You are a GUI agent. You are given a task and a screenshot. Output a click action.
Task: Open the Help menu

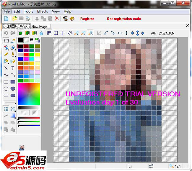click(67, 11)
